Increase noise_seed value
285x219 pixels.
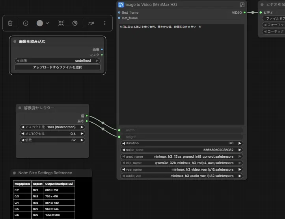click(x=240, y=150)
